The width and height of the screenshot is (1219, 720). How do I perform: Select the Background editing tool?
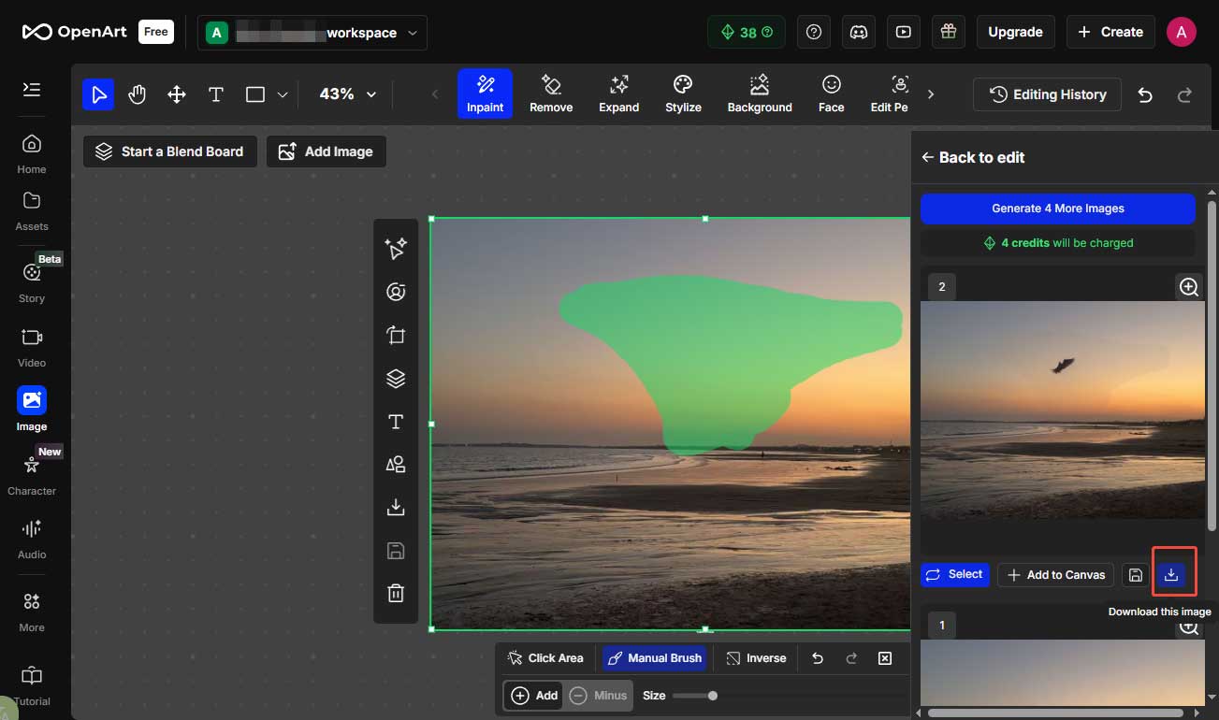tap(759, 94)
